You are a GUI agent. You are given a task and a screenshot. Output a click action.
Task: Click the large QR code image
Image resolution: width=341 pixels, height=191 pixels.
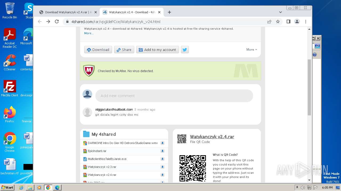tap(193, 168)
